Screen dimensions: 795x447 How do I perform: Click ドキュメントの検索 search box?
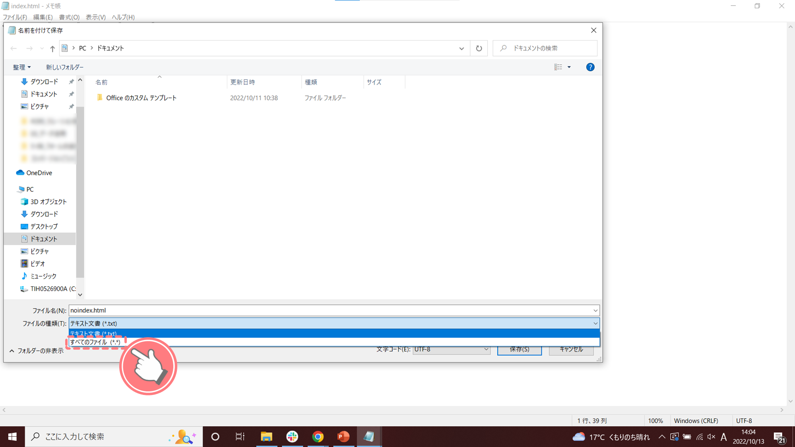[545, 48]
